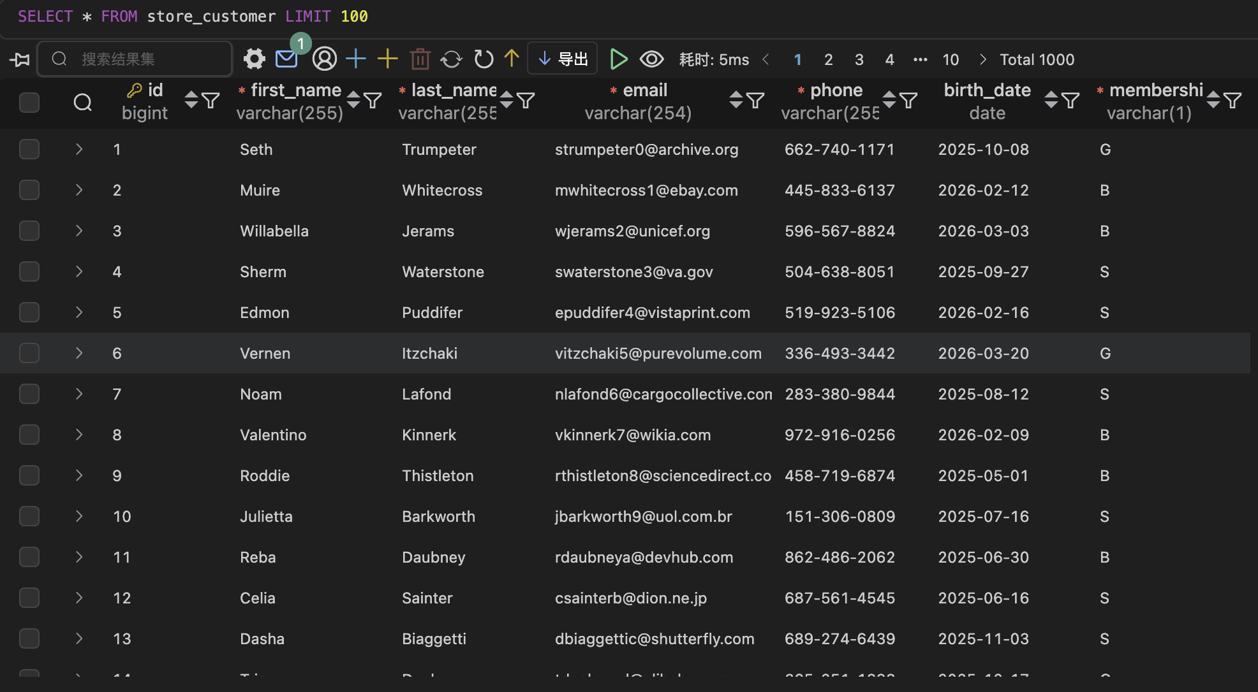Go to next page arrow

(982, 59)
